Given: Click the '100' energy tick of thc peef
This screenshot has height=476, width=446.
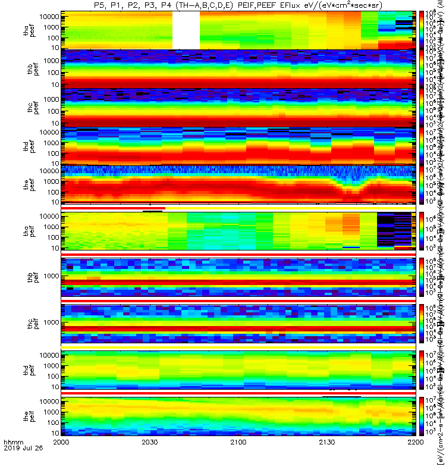Looking at the screenshot, I should tap(53, 111).
